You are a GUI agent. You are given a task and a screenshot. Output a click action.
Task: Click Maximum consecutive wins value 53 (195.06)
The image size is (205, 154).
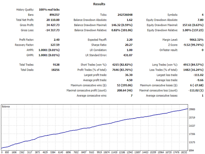(x=125, y=85)
